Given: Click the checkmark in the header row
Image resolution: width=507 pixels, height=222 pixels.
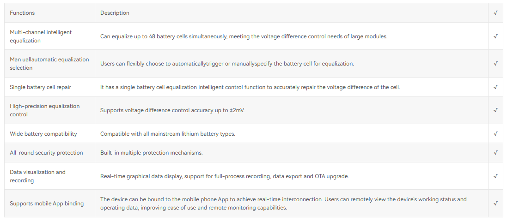Looking at the screenshot, I should click(495, 13).
